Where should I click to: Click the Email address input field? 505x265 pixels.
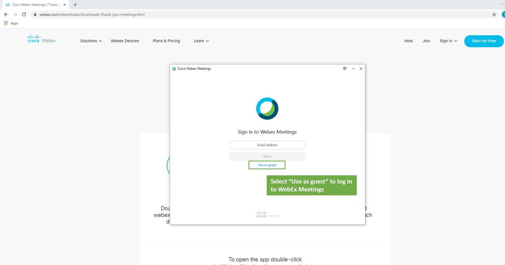coord(267,145)
